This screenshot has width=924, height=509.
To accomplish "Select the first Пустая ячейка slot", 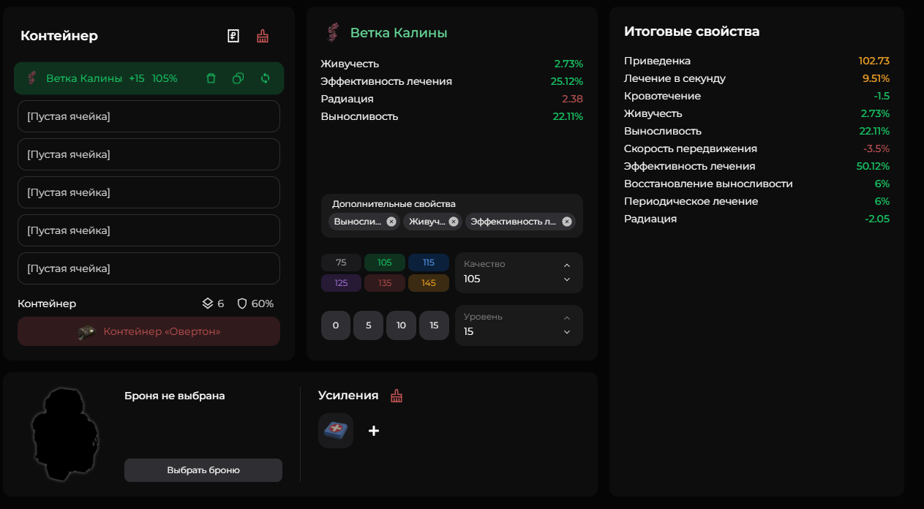I will coord(149,116).
